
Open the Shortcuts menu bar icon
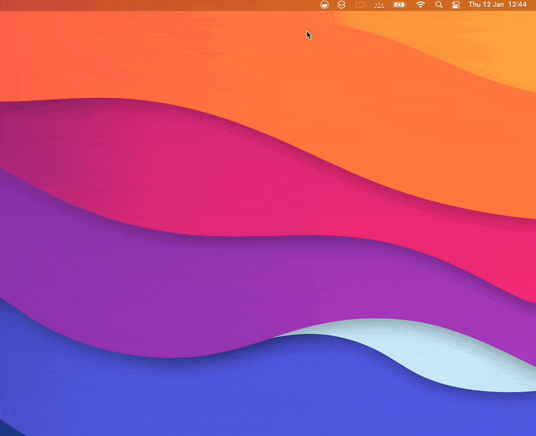point(341,5)
